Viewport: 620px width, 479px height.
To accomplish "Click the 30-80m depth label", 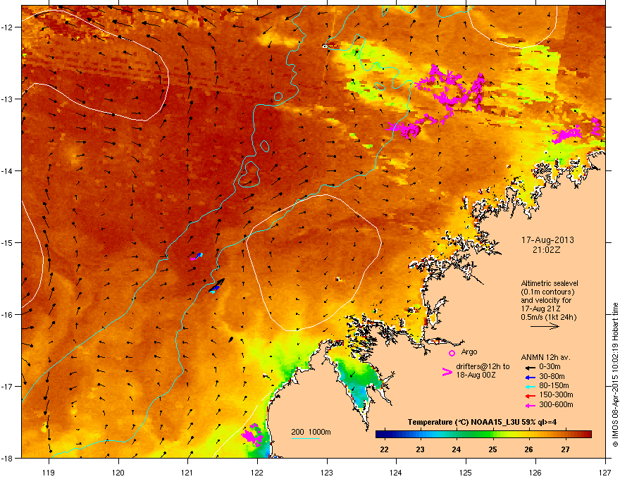I will [552, 377].
